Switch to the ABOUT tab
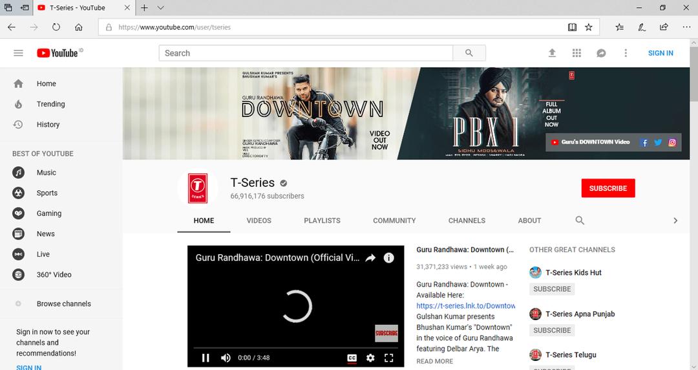The image size is (698, 370). pyautogui.click(x=529, y=220)
